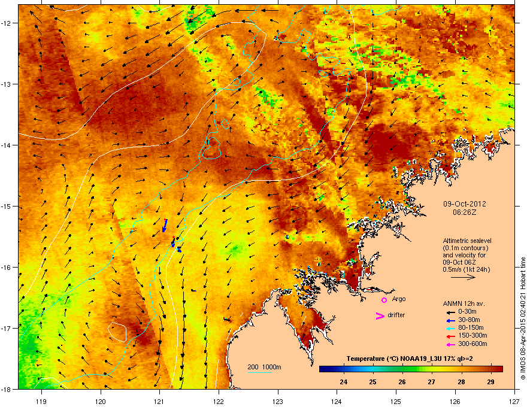This screenshot has width=527, height=407.
Task: Click the Temperature NOAA19_L3U colorbar title
Action: click(x=410, y=359)
